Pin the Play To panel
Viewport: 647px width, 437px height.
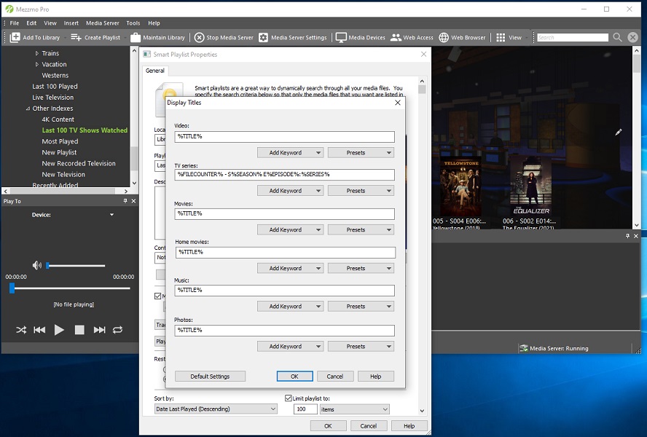[x=125, y=201]
